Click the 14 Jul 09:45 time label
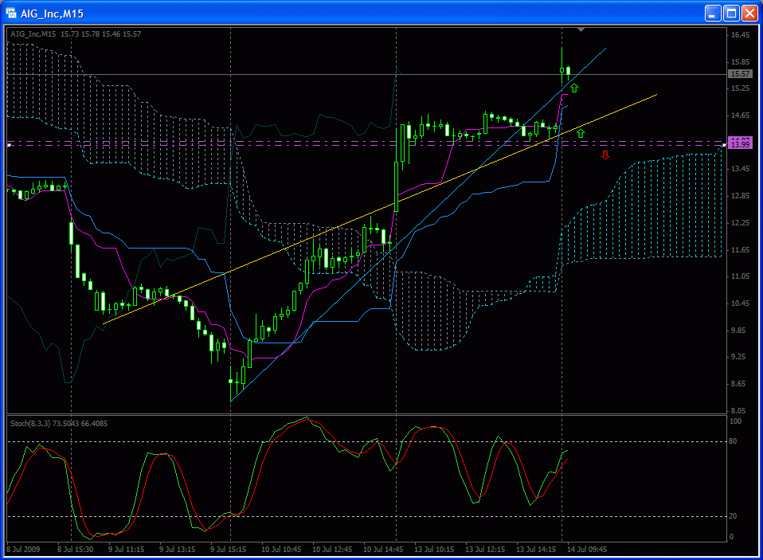The height and width of the screenshot is (560, 763). click(x=587, y=550)
